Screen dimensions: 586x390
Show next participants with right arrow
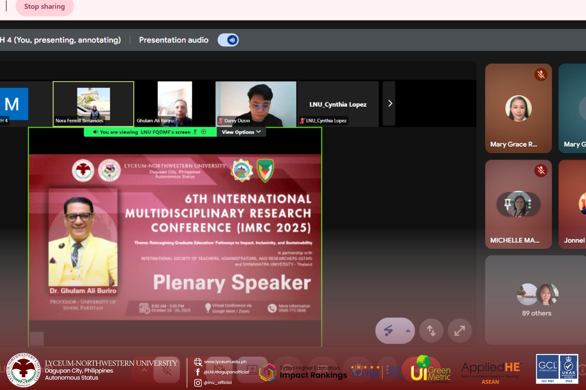(390, 103)
